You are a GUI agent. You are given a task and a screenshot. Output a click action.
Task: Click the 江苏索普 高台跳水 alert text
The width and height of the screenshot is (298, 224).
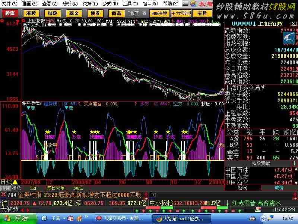(256, 203)
